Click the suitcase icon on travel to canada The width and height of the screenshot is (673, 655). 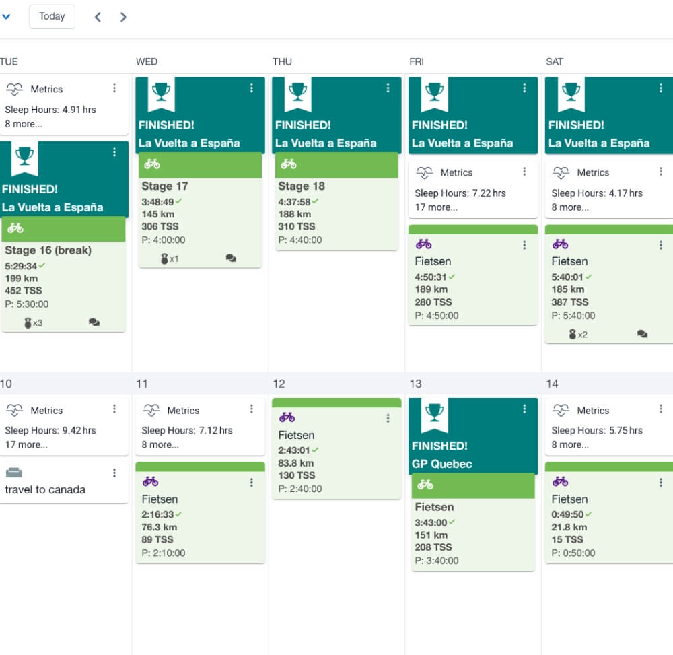pos(13,472)
